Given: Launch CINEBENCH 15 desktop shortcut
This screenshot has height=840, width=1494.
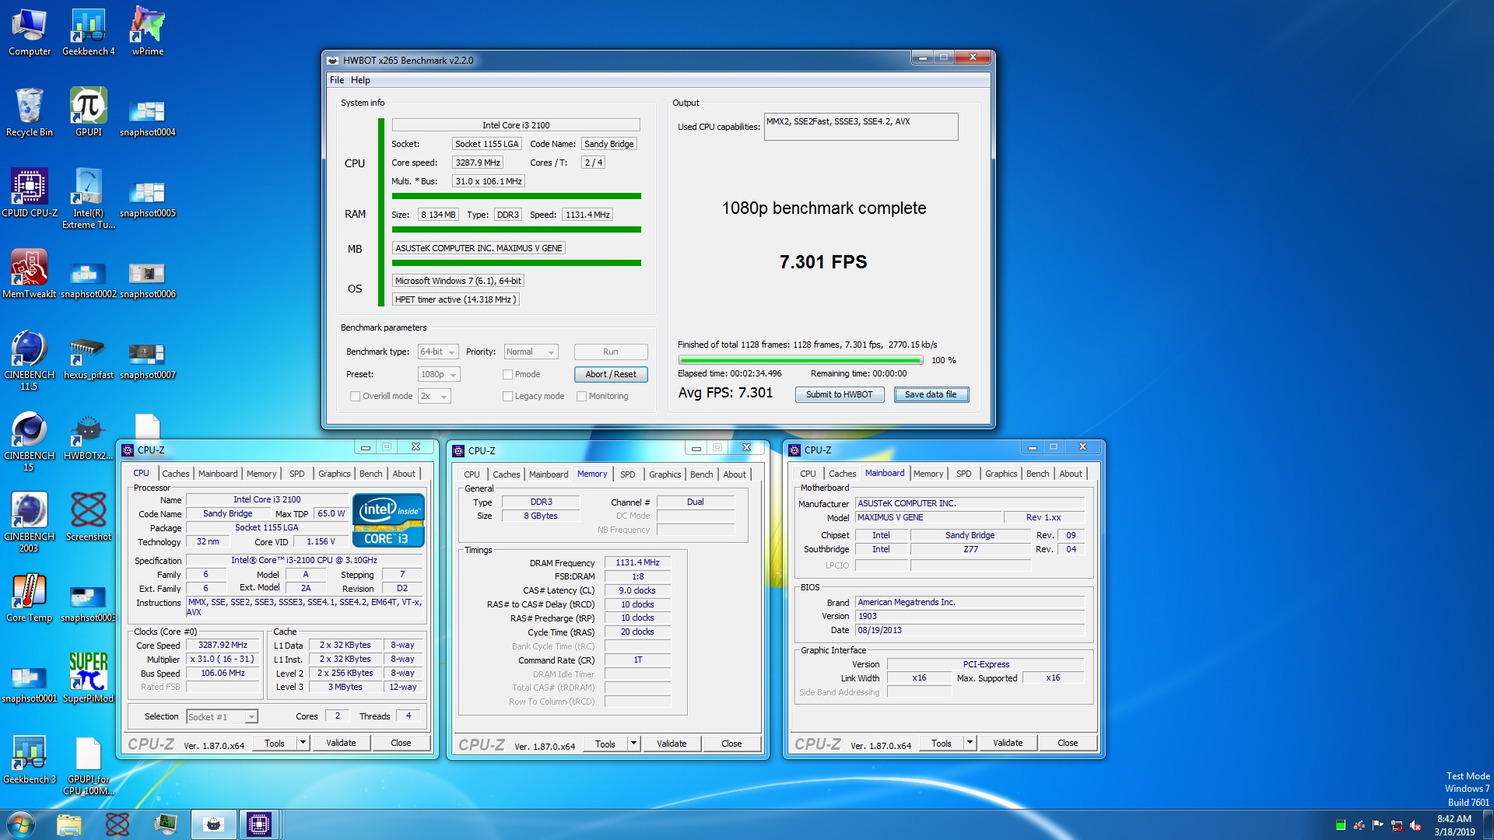Looking at the screenshot, I should [x=30, y=442].
